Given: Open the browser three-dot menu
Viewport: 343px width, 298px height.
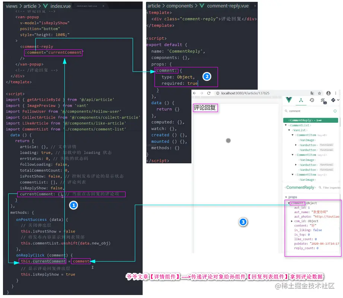Looking at the screenshot, I should coord(336,93).
